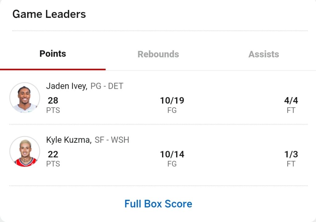Click the Game Leaders heading
The width and height of the screenshot is (316, 222).
click(x=49, y=14)
